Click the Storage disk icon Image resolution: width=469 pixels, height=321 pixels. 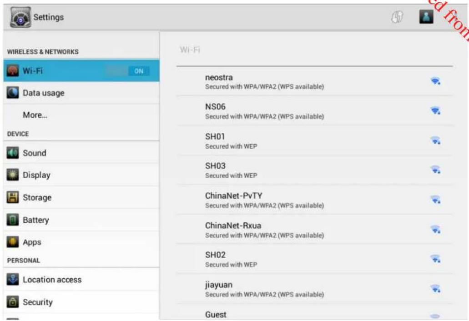(13, 197)
